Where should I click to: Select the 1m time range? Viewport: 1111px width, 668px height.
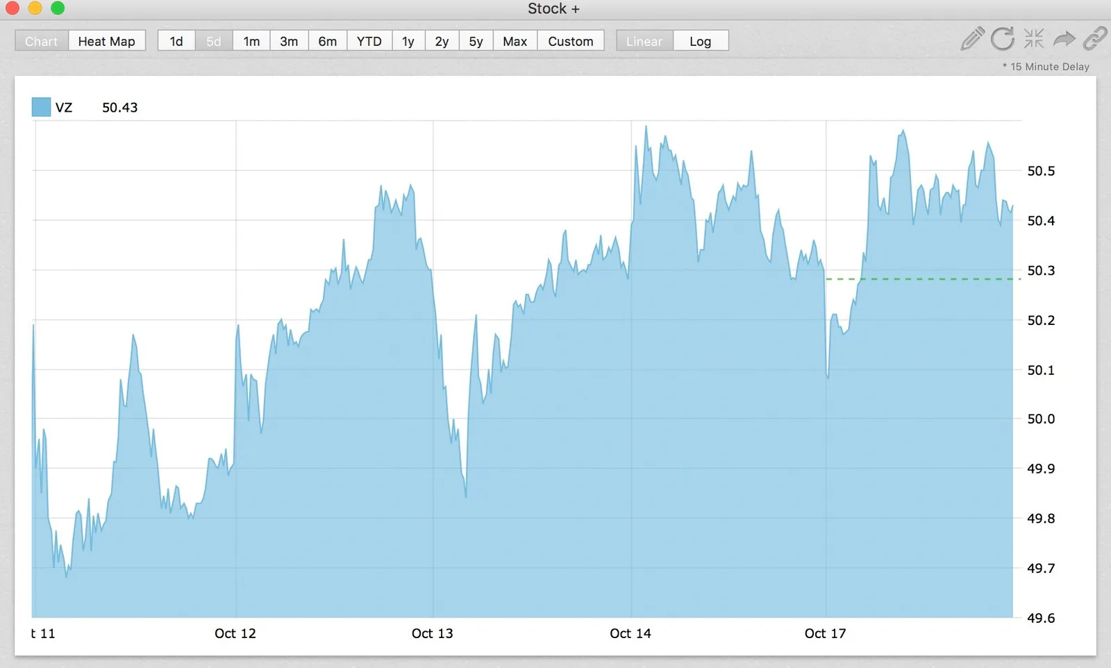251,41
